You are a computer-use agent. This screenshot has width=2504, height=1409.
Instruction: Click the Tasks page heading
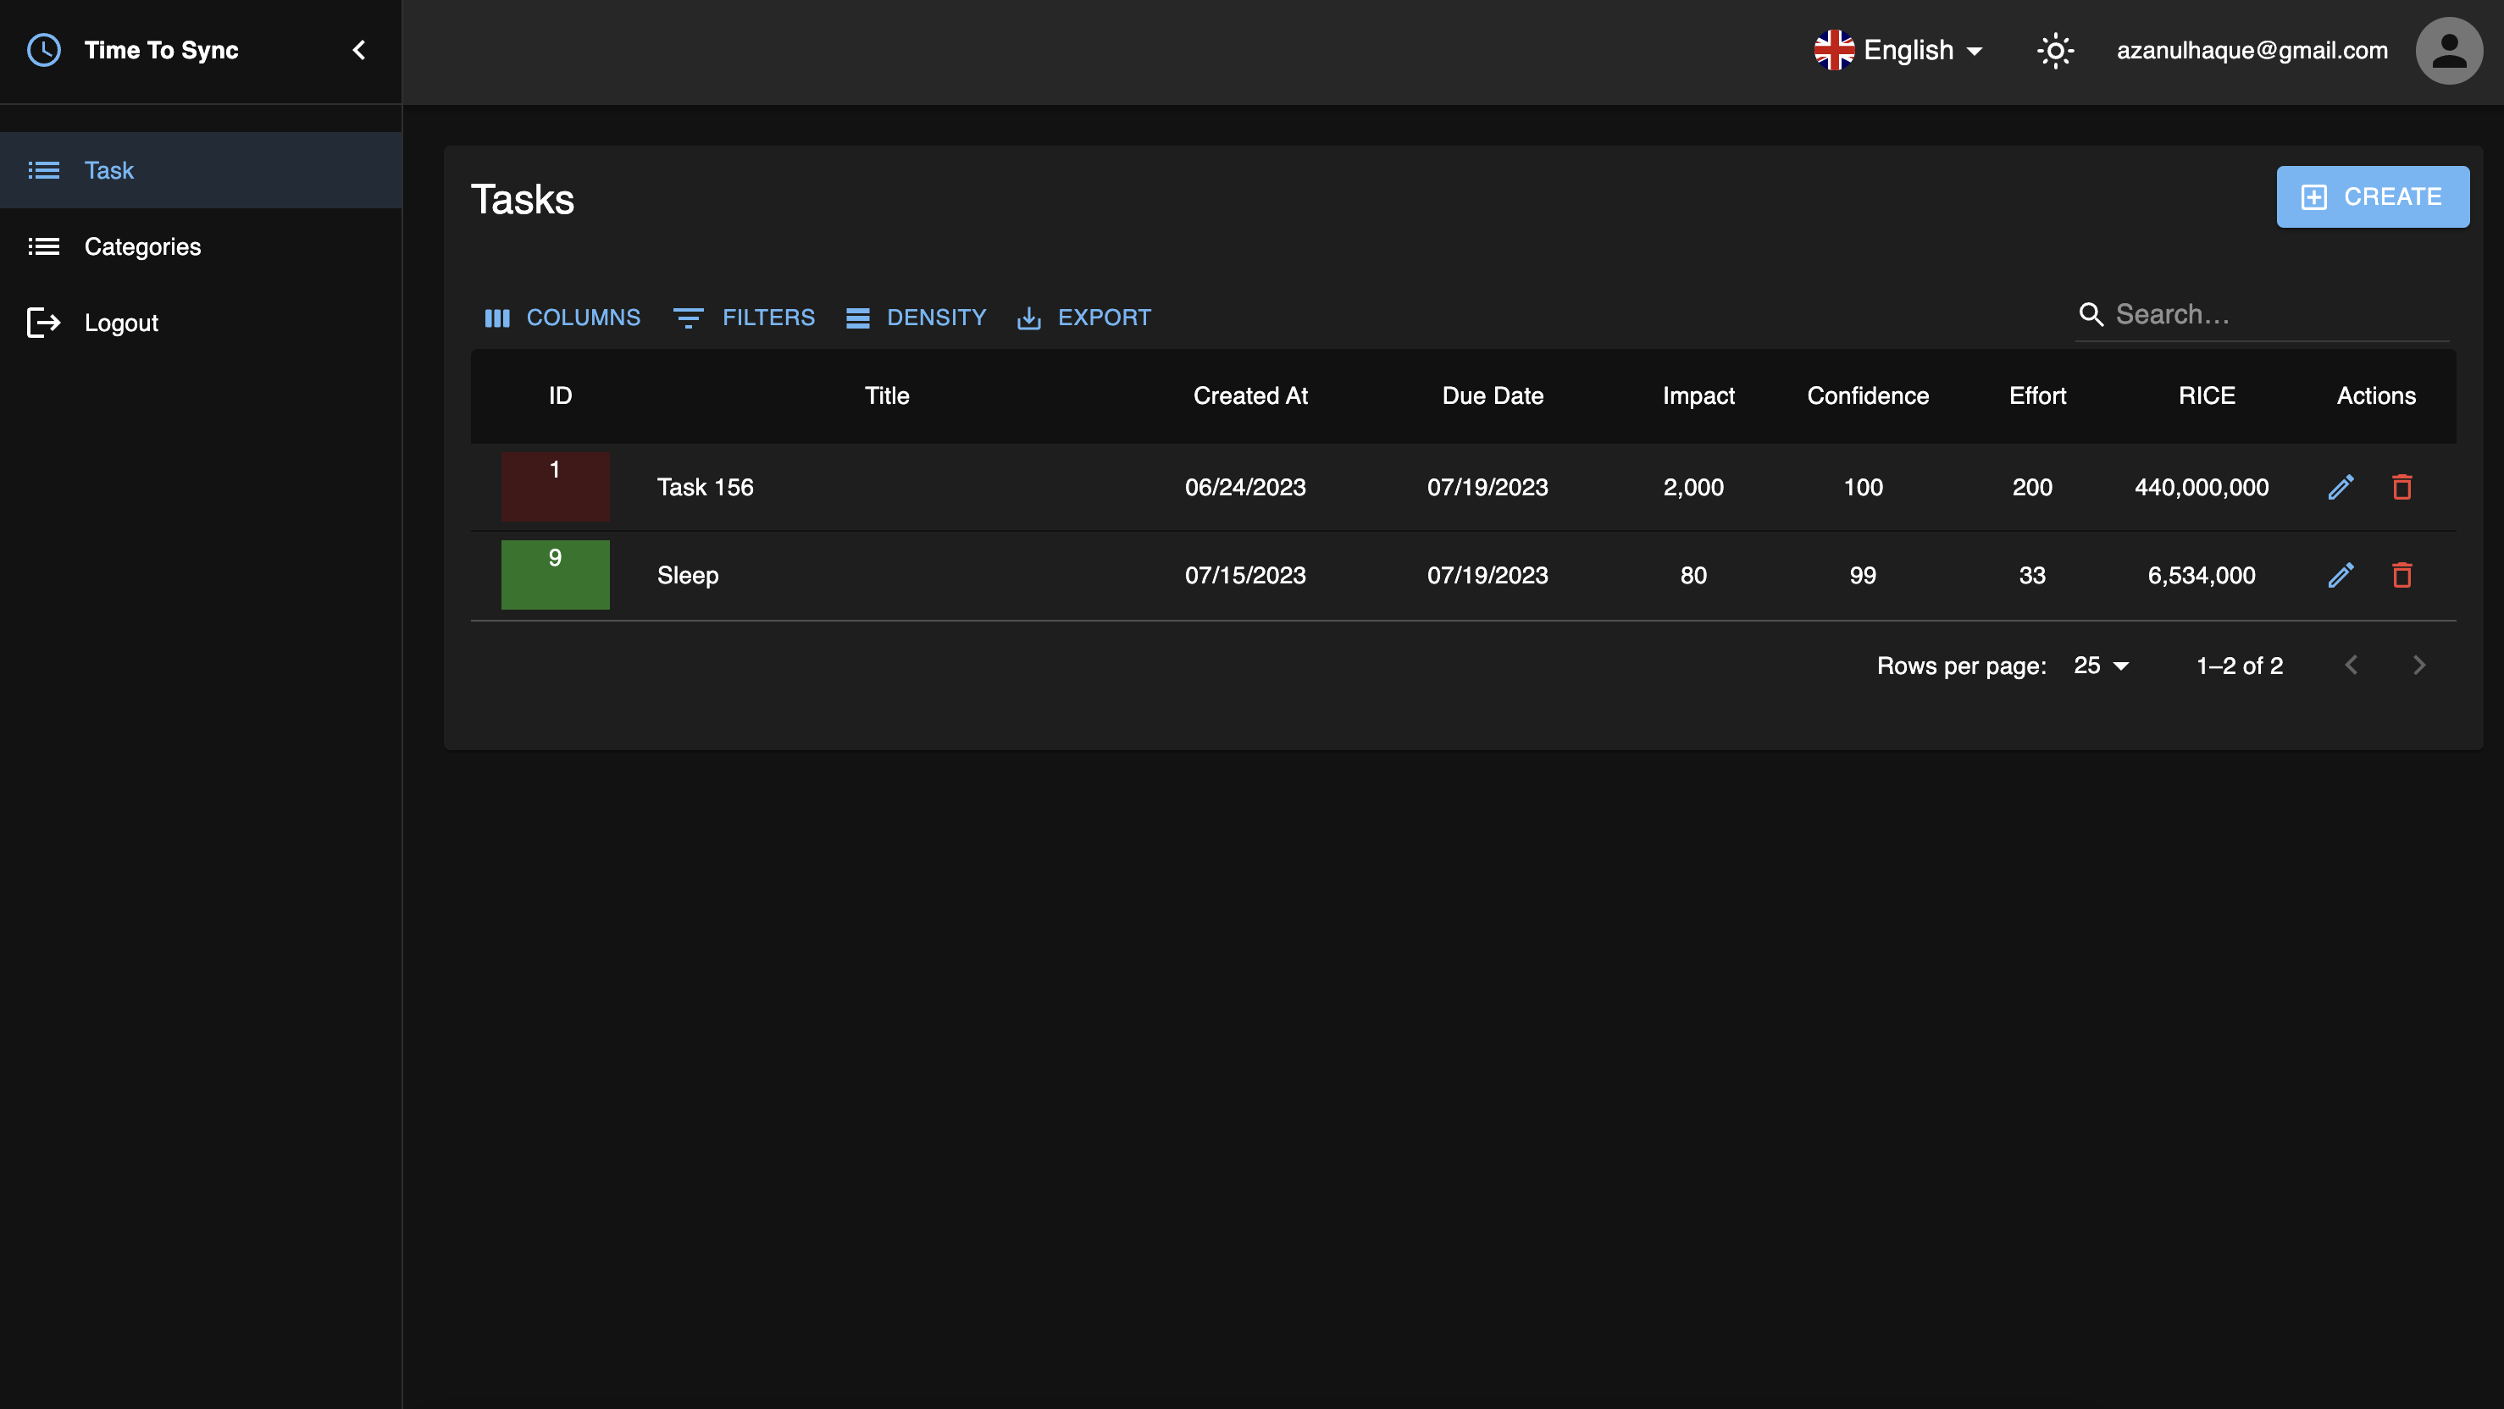click(522, 200)
